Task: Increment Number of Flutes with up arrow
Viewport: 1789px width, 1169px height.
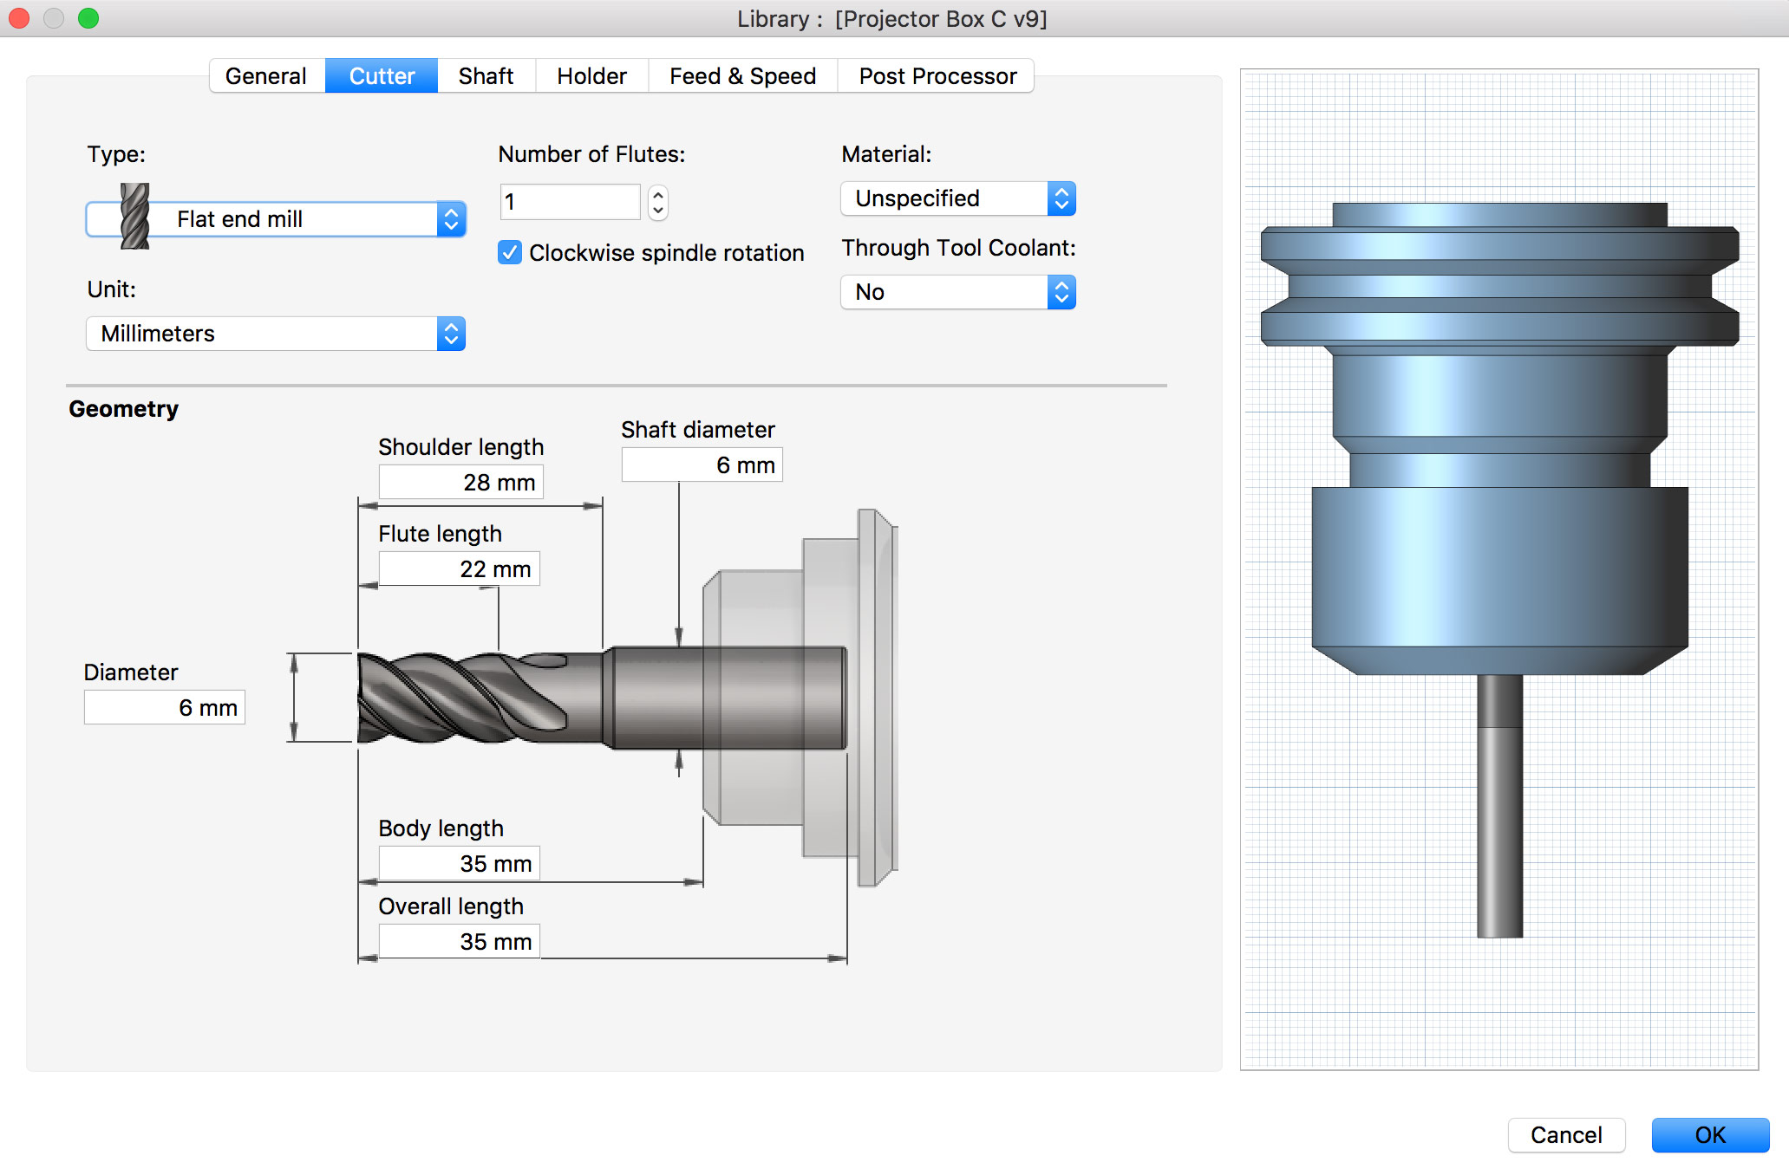Action: [x=657, y=194]
